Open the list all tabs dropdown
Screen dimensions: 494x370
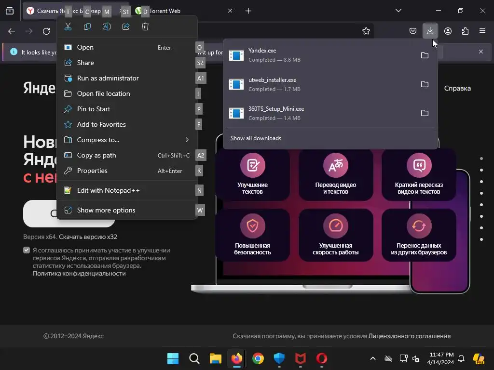pos(398,11)
